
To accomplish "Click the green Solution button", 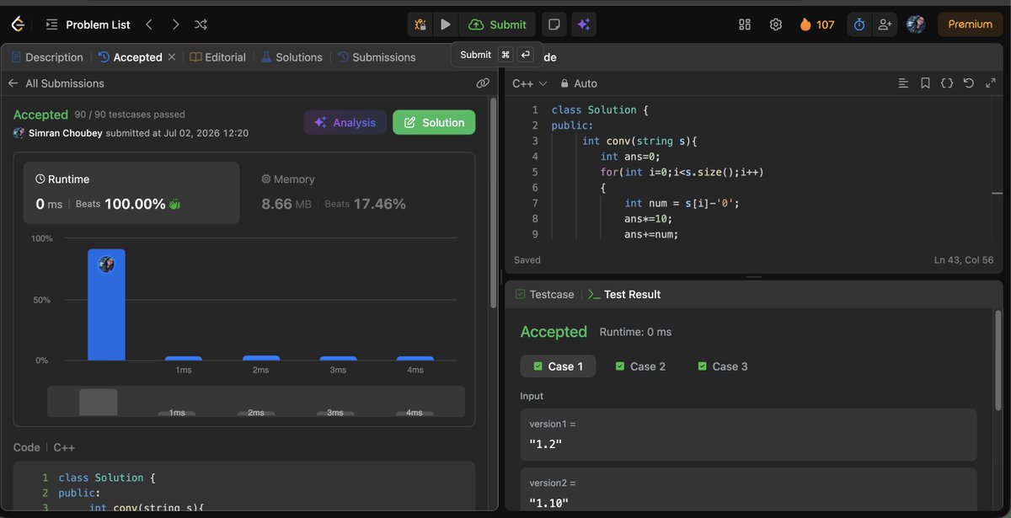I will point(434,122).
